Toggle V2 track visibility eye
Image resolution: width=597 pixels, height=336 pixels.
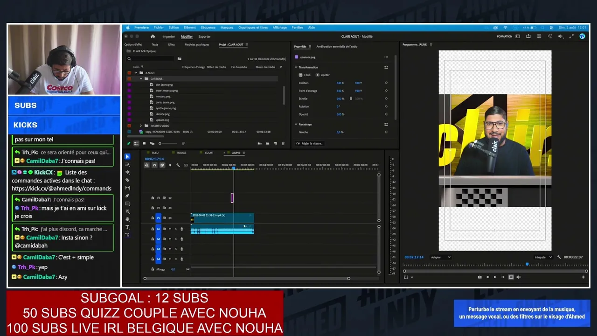(170, 208)
